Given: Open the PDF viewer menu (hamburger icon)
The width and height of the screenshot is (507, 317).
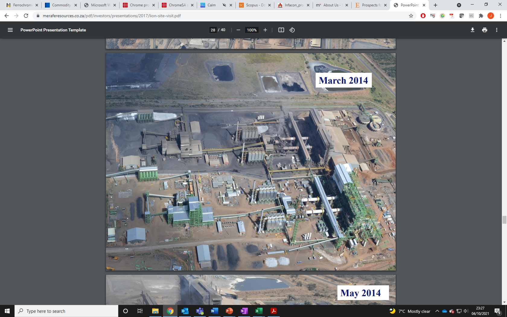Looking at the screenshot, I should 10,30.
